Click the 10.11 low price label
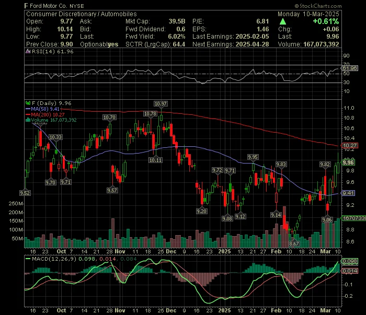366x315 pixels. pos(155,160)
